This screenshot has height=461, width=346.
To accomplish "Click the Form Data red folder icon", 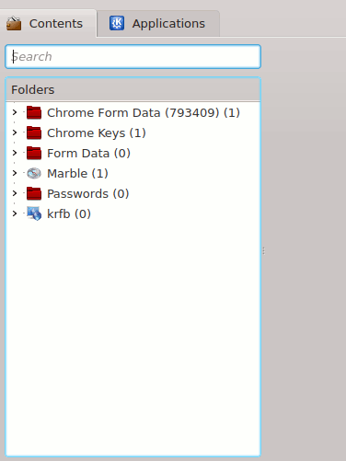I will point(34,153).
